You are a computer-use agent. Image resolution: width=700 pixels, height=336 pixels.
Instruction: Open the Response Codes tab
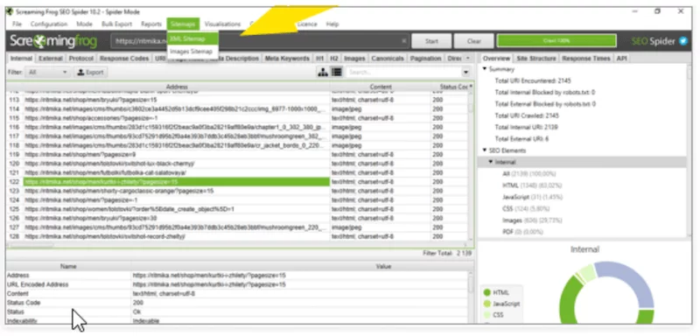pyautogui.click(x=124, y=59)
